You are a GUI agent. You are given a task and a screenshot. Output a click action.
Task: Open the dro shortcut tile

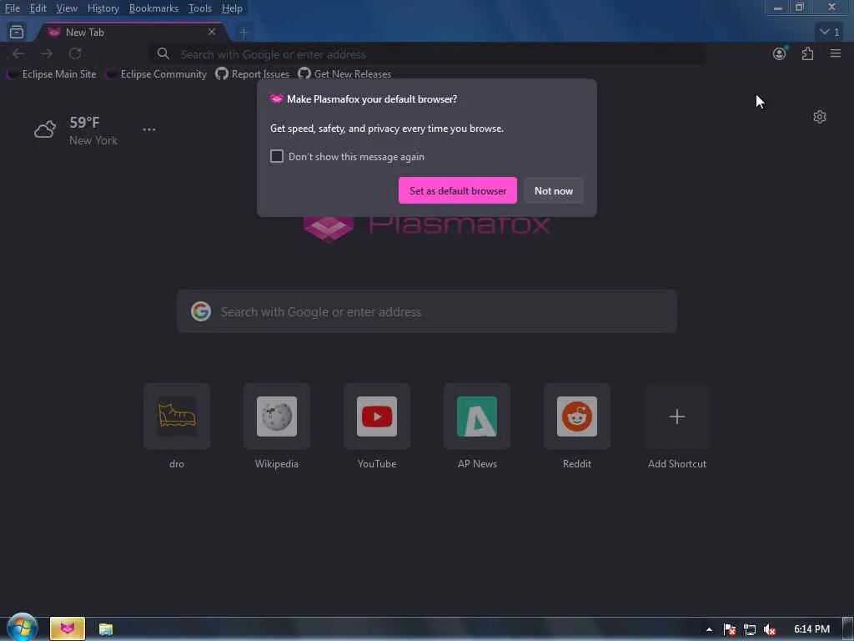point(177,416)
